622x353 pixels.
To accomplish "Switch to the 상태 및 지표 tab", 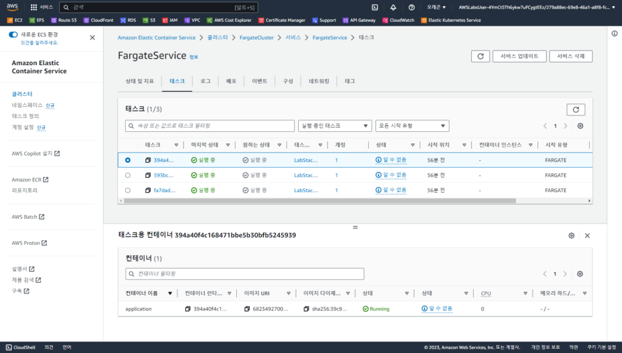I will tap(140, 81).
